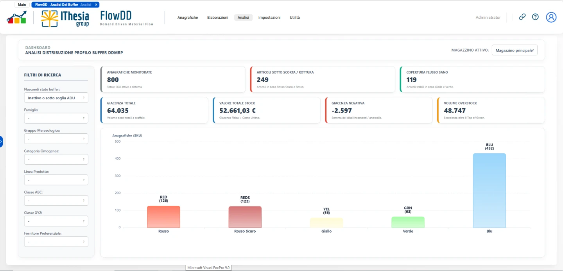Open the Impostazioni menu
This screenshot has height=271, width=563.
point(269,18)
